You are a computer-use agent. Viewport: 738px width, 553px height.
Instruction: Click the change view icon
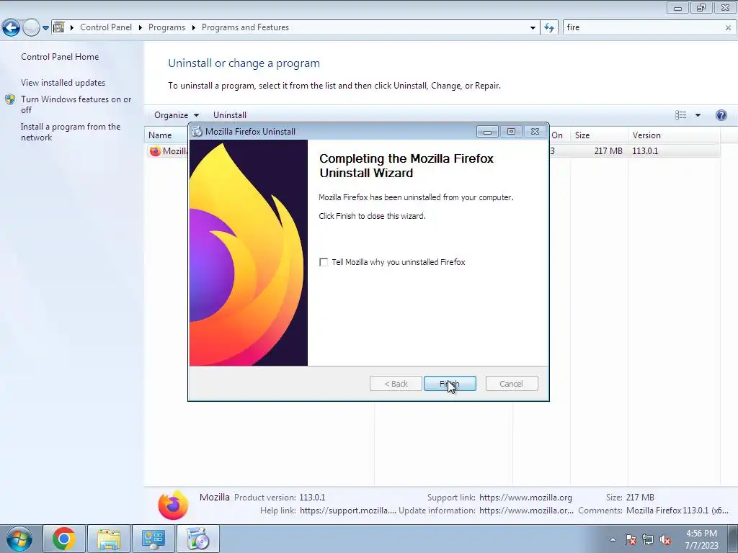pyautogui.click(x=680, y=115)
